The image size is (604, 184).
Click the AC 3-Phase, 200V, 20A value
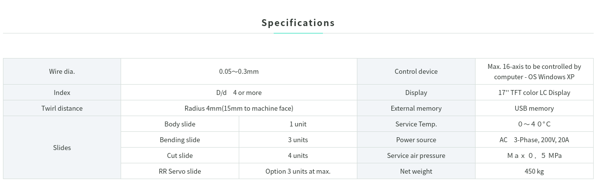[534, 140]
